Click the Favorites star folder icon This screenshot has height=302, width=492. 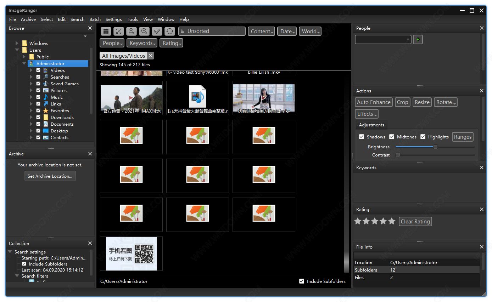click(x=46, y=110)
